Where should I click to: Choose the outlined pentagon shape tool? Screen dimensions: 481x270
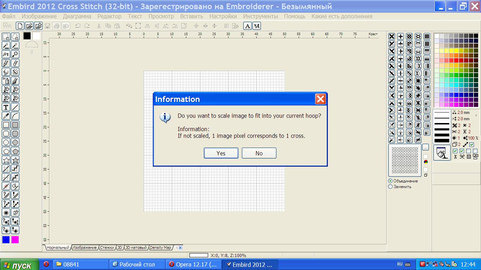coord(6,151)
